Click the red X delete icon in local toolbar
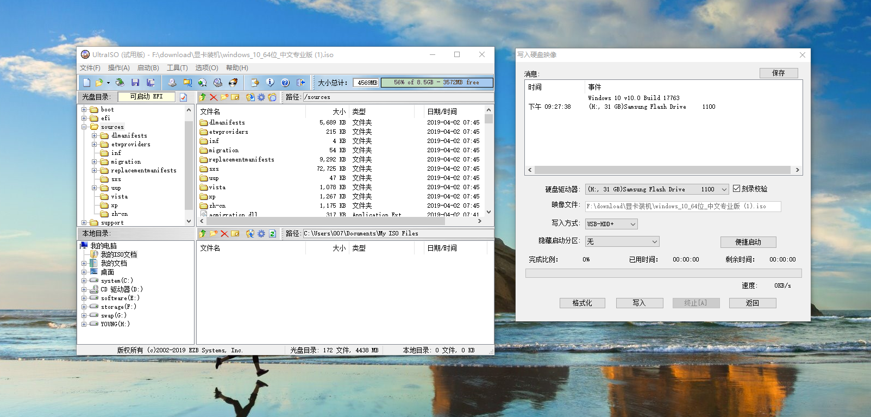The height and width of the screenshot is (417, 871). (x=224, y=233)
